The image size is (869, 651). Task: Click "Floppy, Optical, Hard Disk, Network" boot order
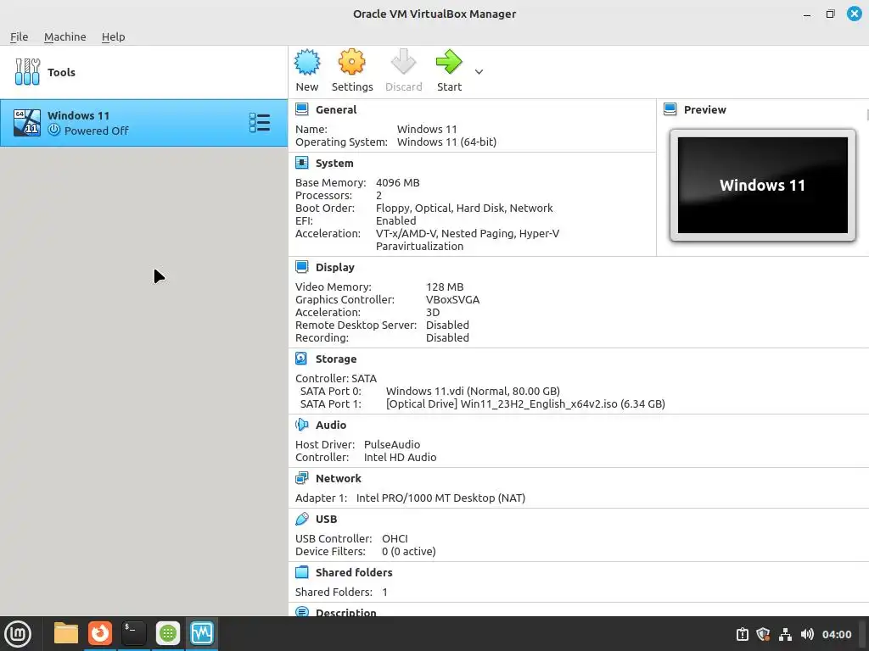464,209
